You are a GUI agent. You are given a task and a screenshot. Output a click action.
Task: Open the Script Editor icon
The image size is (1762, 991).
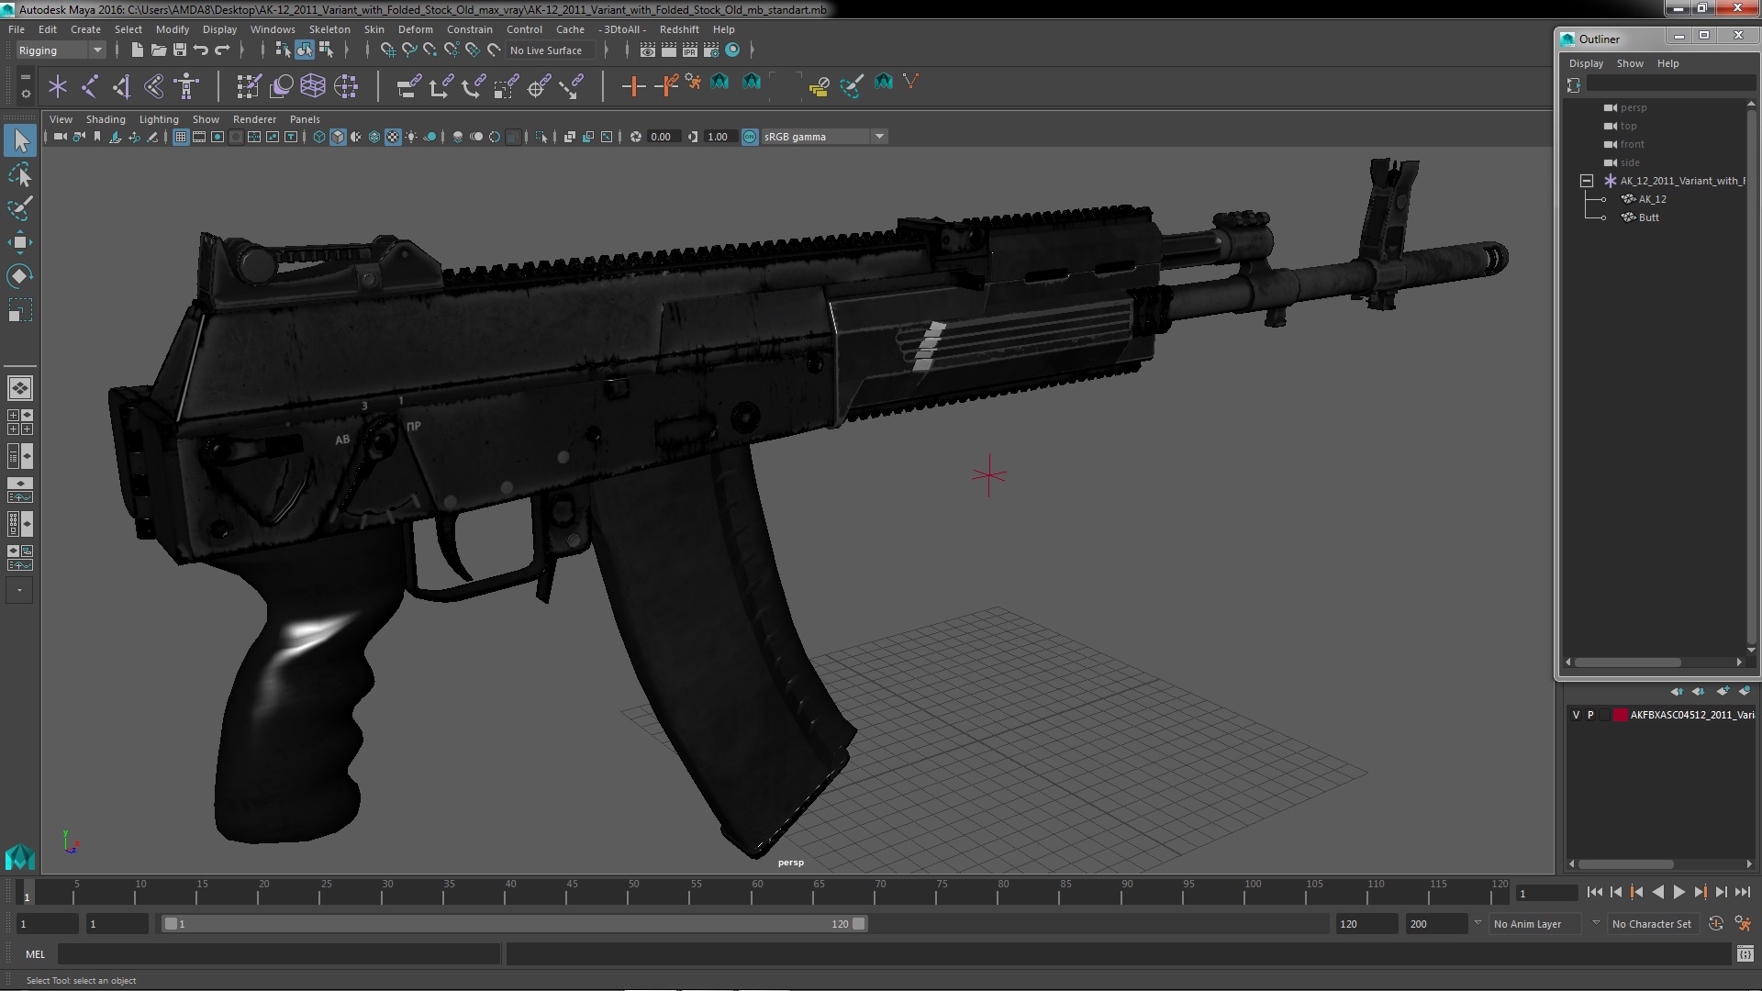pyautogui.click(x=1745, y=954)
